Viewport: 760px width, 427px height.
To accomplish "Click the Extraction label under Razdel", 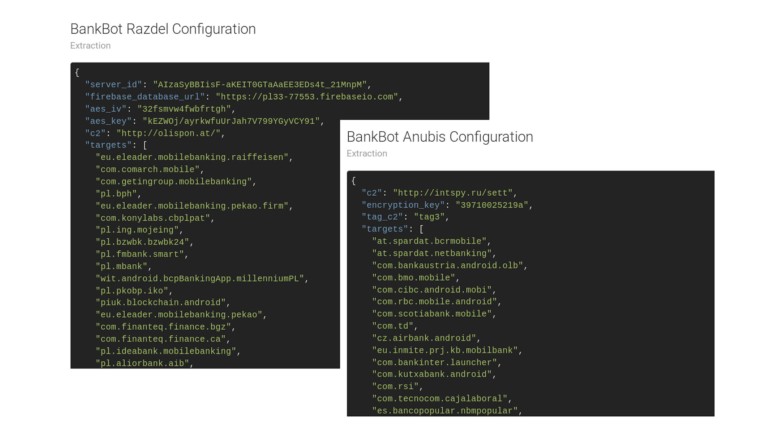I will (x=90, y=46).
